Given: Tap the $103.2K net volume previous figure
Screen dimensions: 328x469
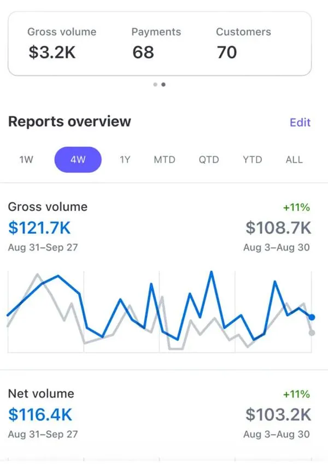Looking at the screenshot, I should click(278, 415).
